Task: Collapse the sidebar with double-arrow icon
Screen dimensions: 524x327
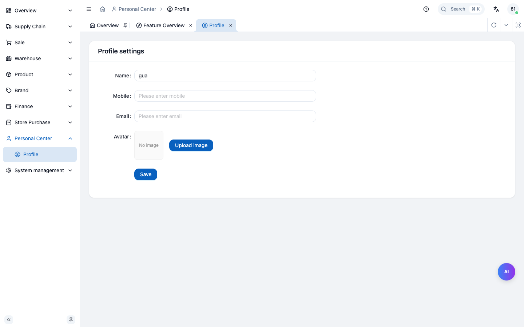Action: (x=9, y=320)
